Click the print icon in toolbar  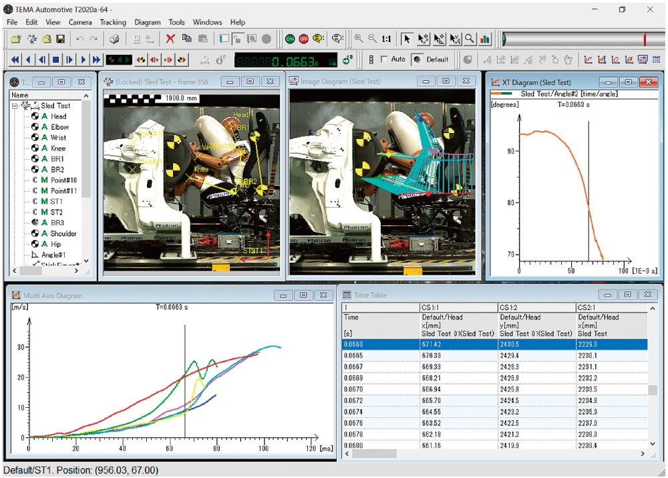[114, 39]
